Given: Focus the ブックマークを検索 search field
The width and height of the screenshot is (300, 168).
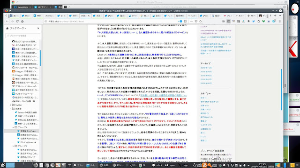Looking at the screenshot, I should click(x=23, y=35).
